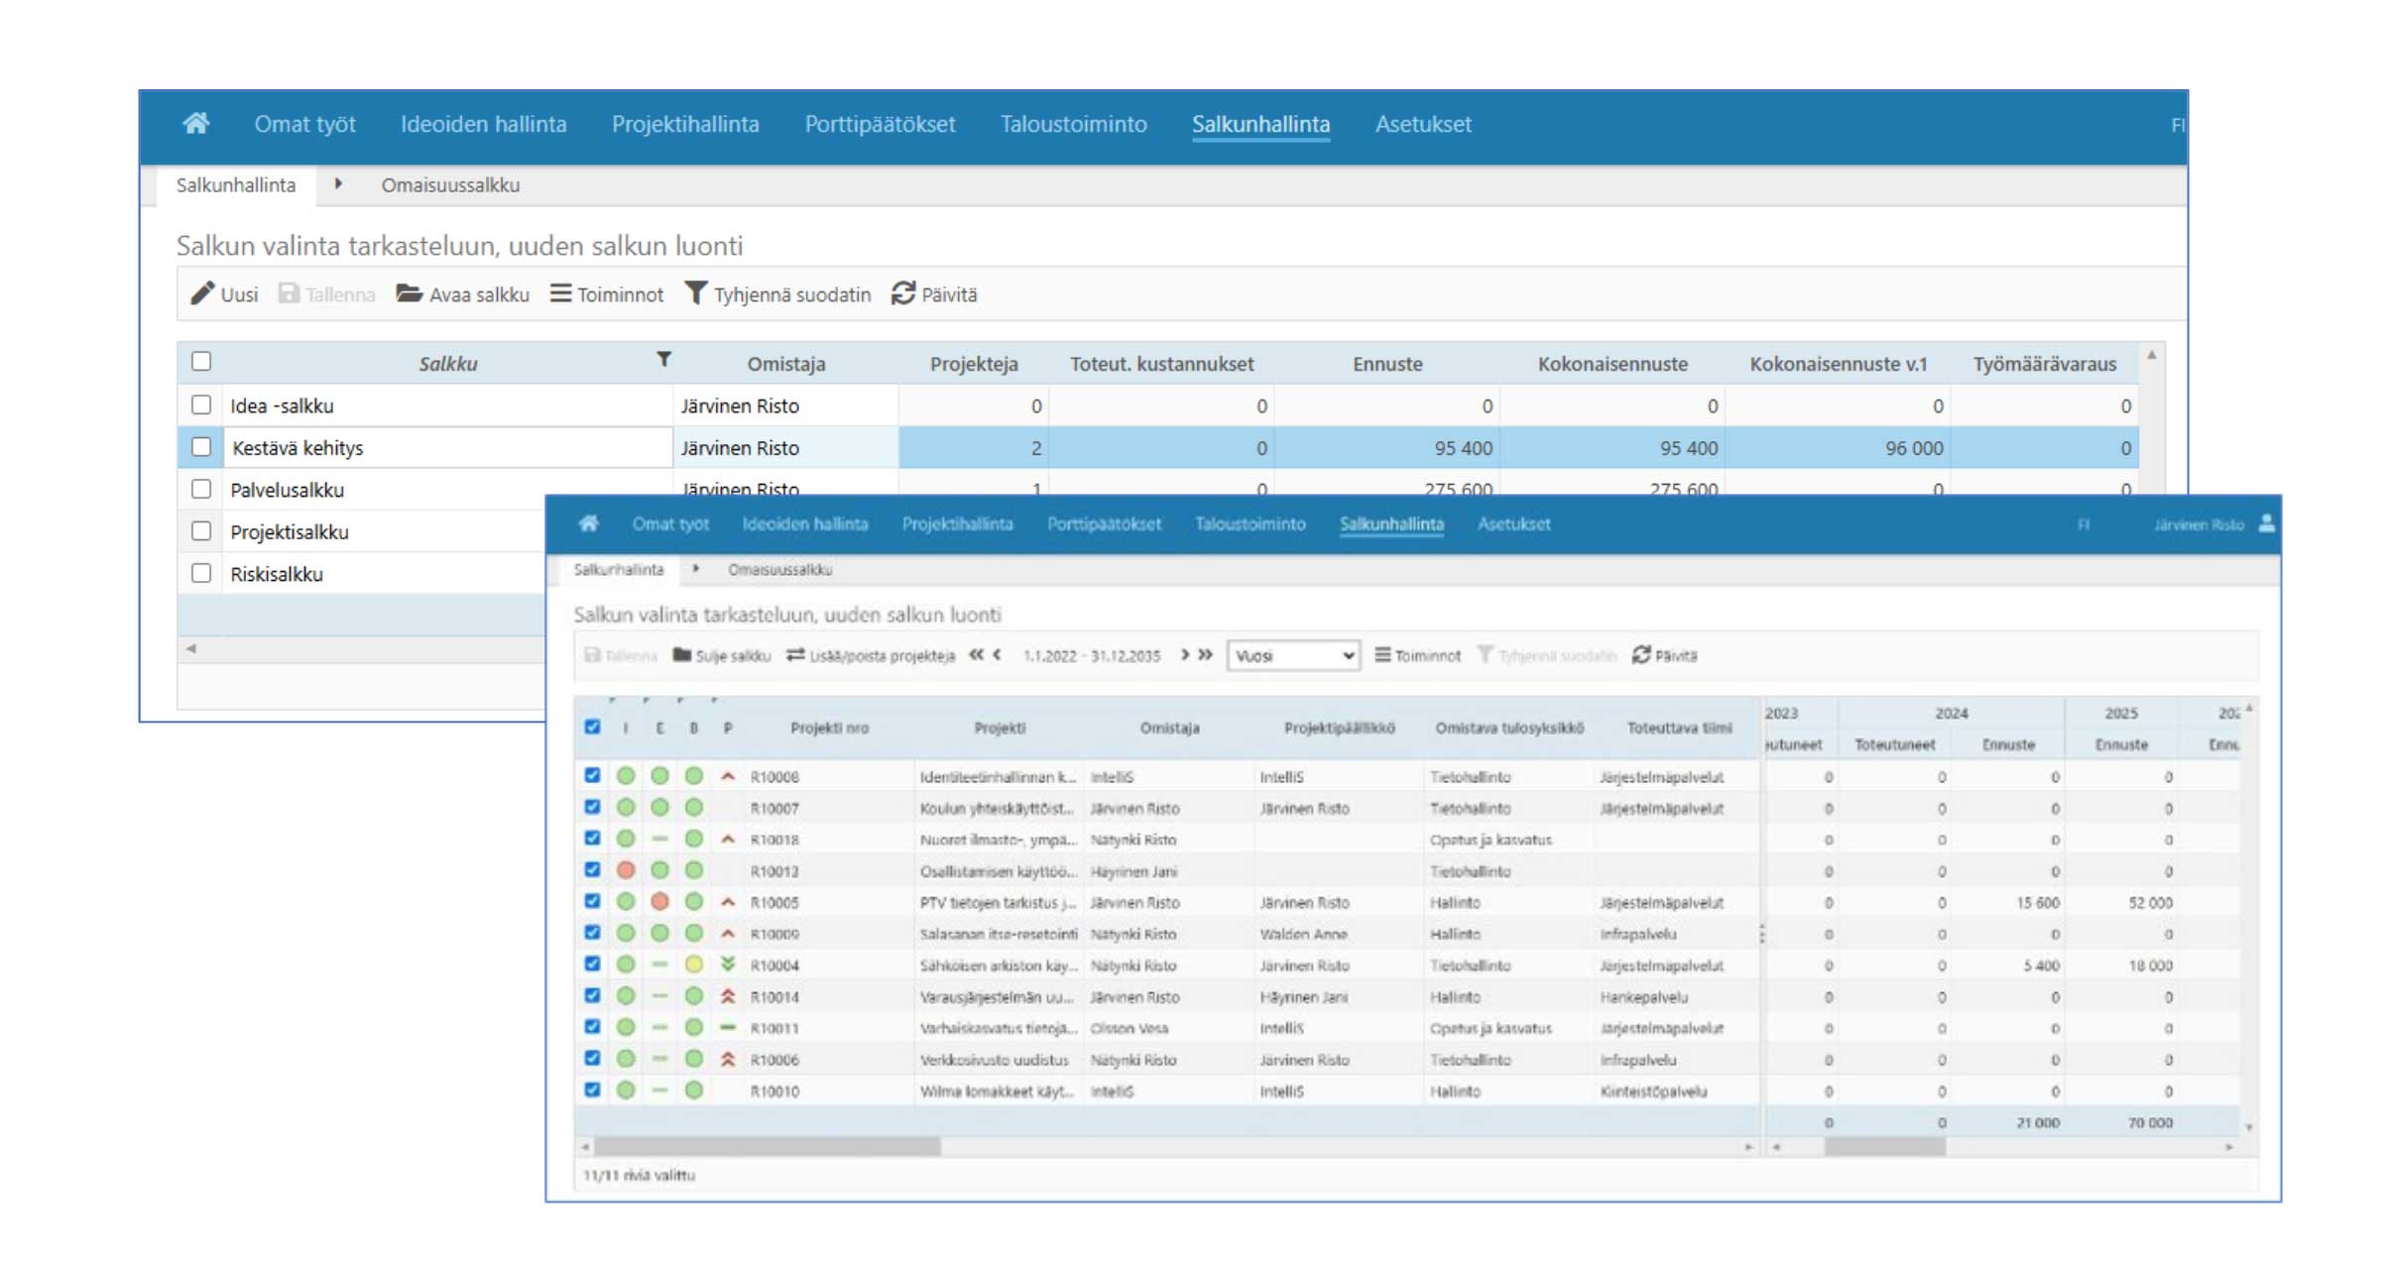Click the Tyhjennä suodatin funnel icon
Viewport: 2395px width, 1263px height.
(696, 293)
